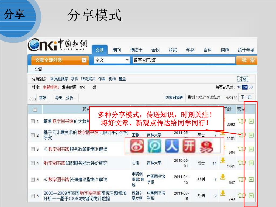The image size is (276, 207).
Task: Expand share plus icon for row 1
Action: pos(251,121)
